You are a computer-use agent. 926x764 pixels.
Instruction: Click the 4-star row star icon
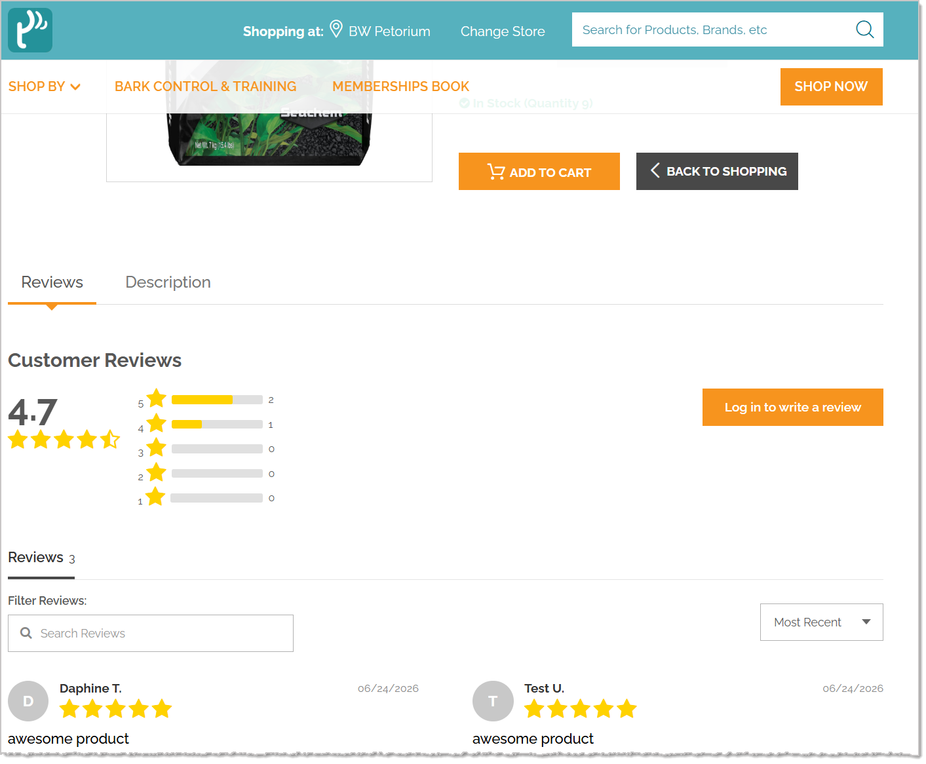(157, 423)
